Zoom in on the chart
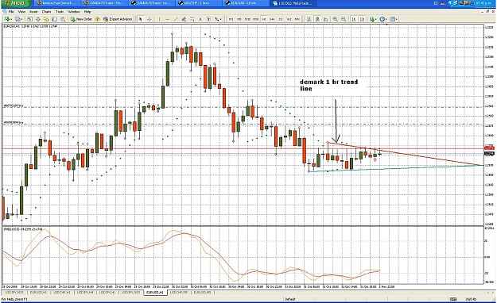Viewport: 497px width, 303px height. 335,19
